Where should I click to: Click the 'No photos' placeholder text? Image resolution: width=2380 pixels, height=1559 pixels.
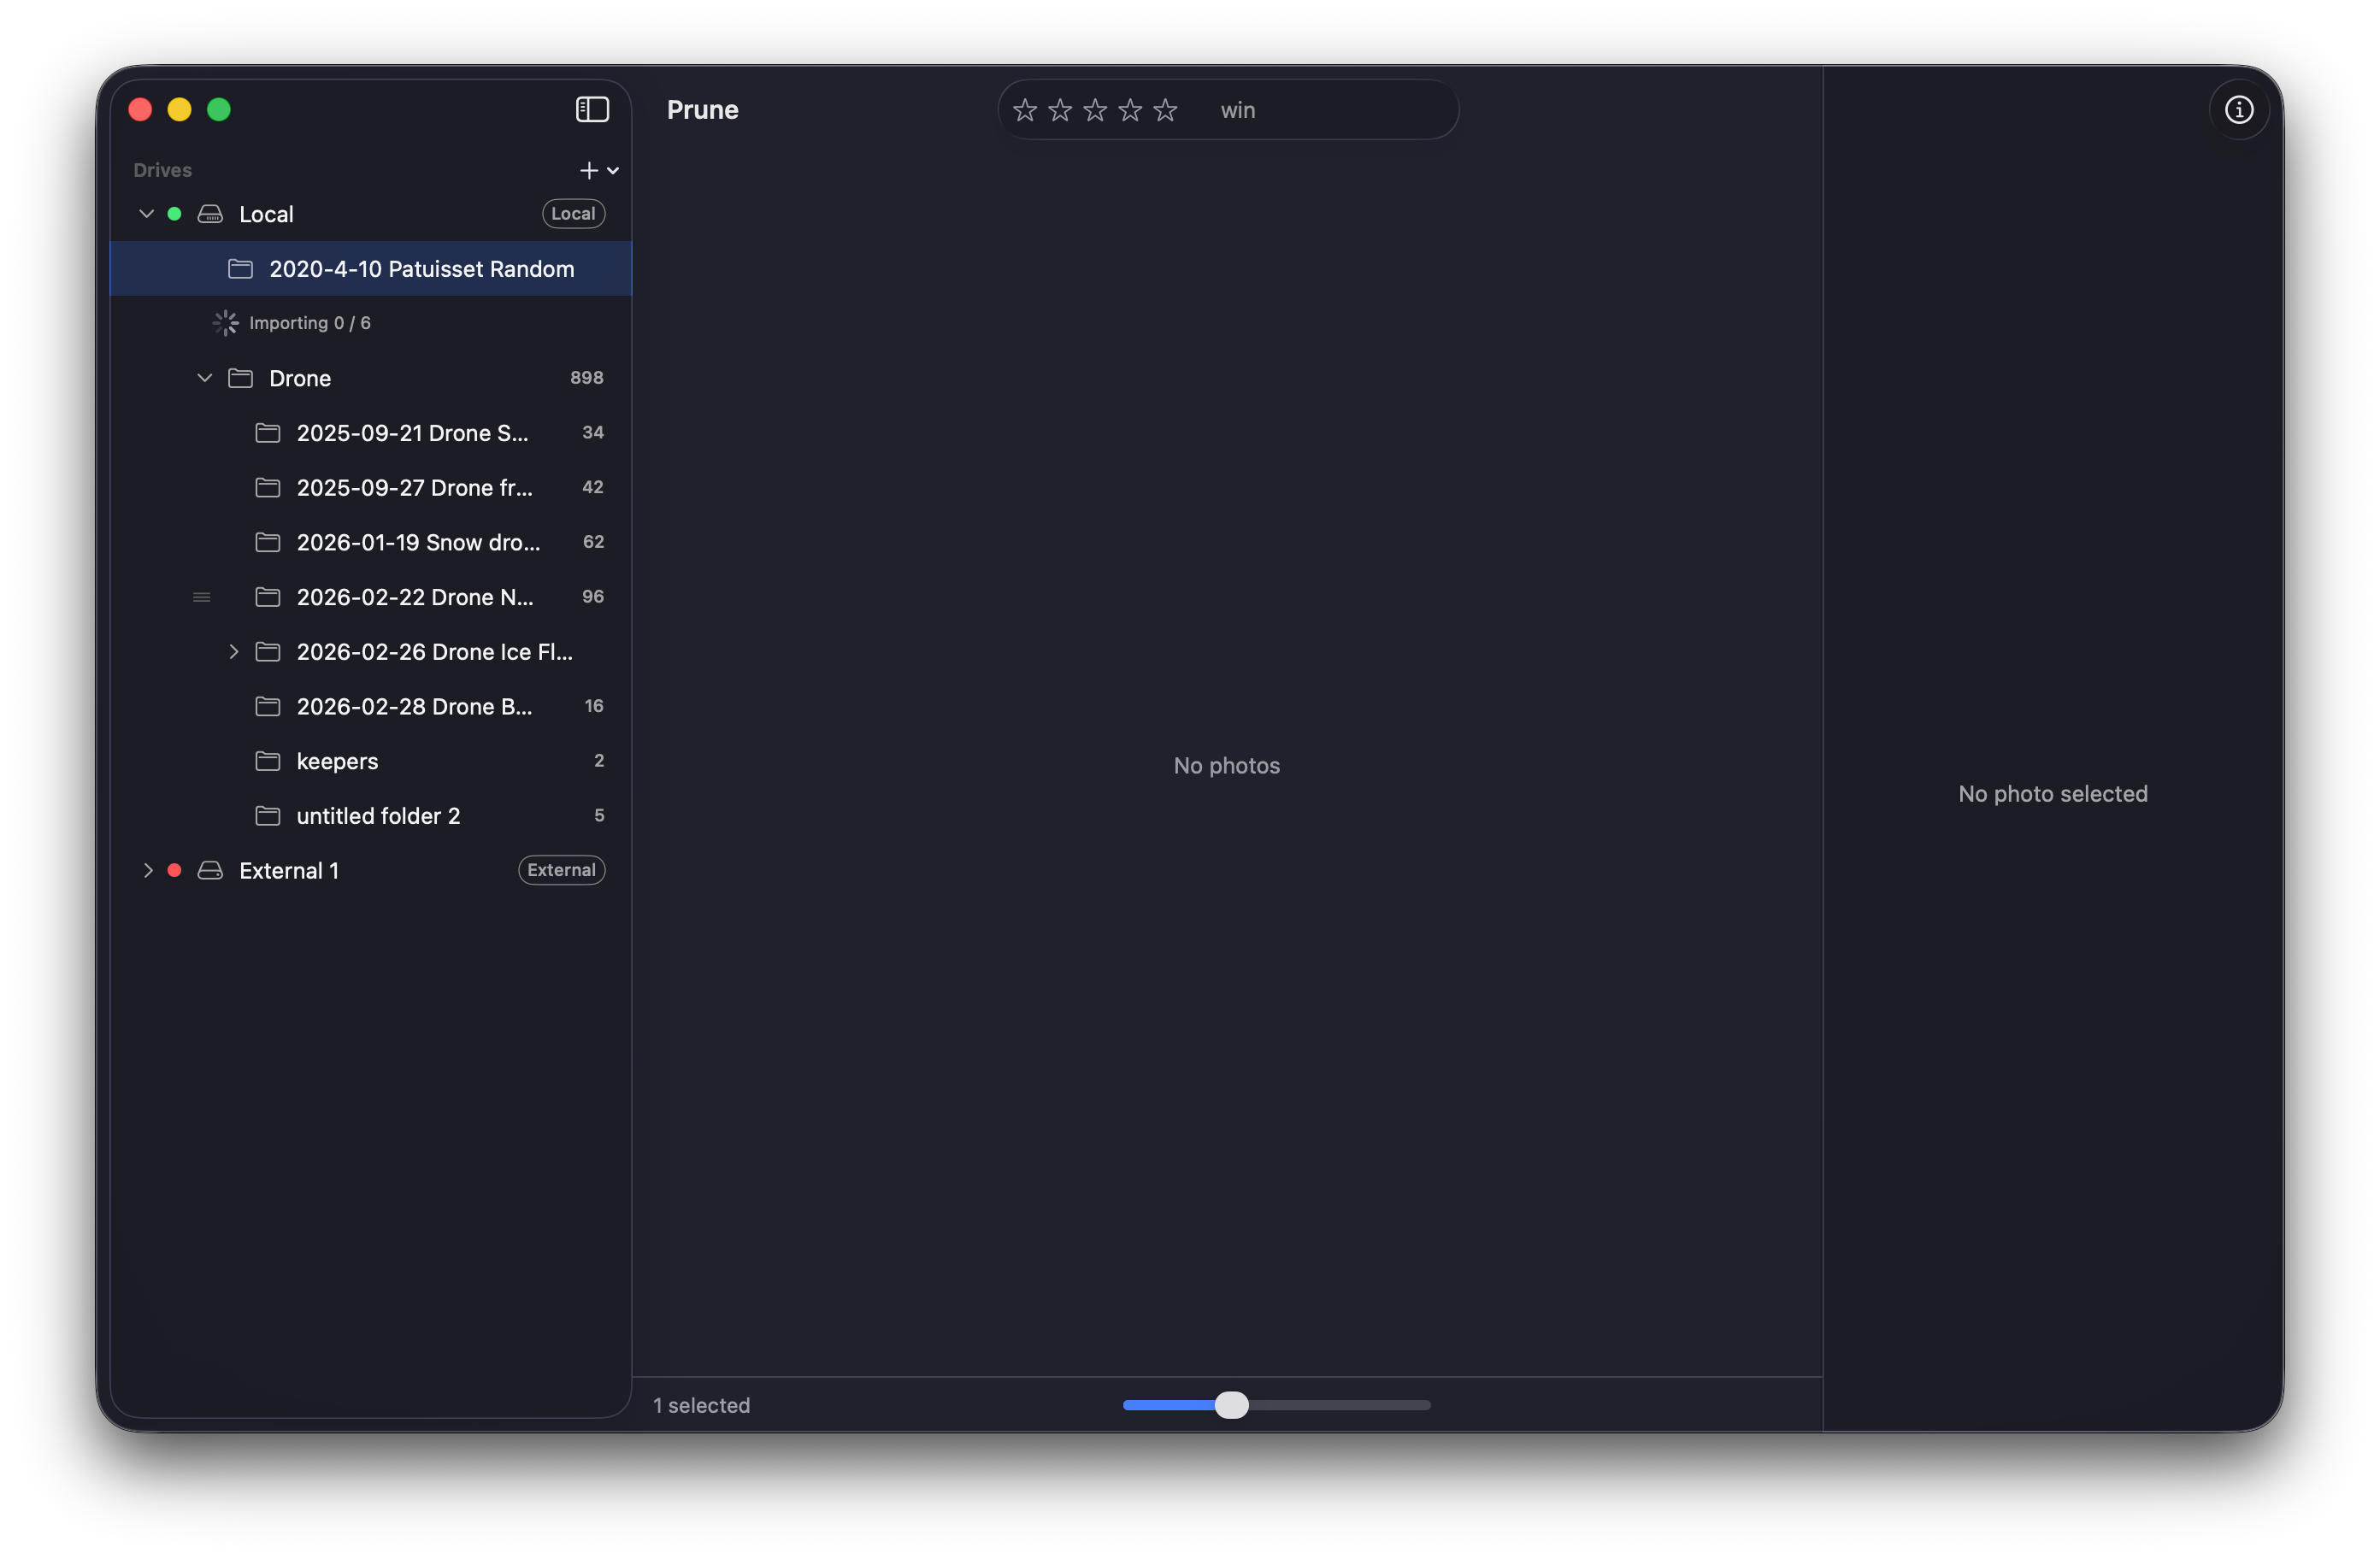[1226, 765]
